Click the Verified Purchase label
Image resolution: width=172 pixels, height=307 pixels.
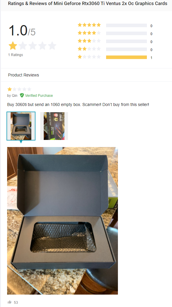tap(39, 96)
